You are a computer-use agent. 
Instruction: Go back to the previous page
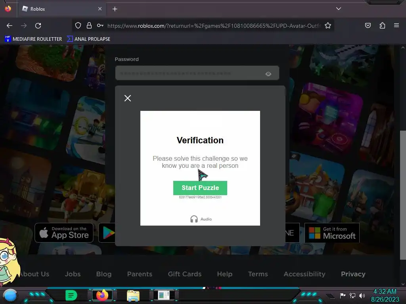point(10,26)
